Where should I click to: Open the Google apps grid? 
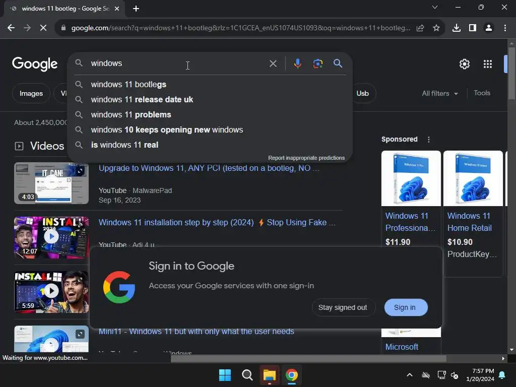pyautogui.click(x=488, y=64)
